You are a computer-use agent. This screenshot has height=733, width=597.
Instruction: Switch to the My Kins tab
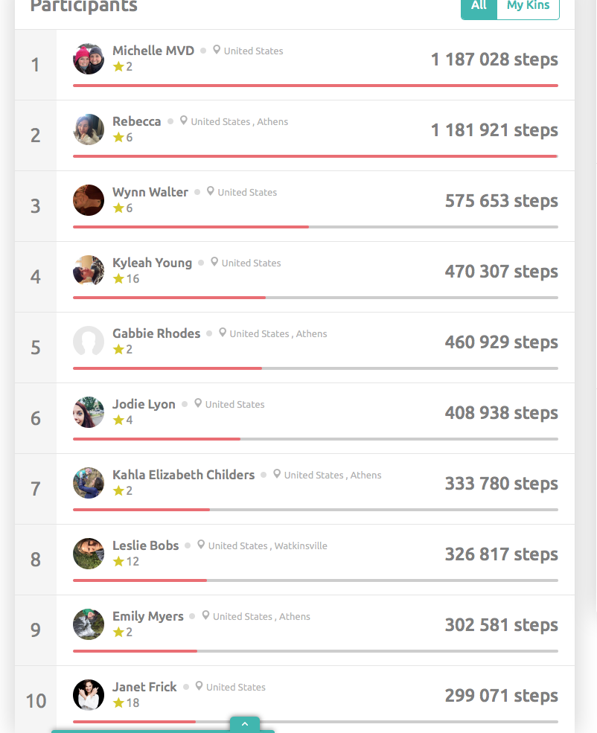click(529, 7)
